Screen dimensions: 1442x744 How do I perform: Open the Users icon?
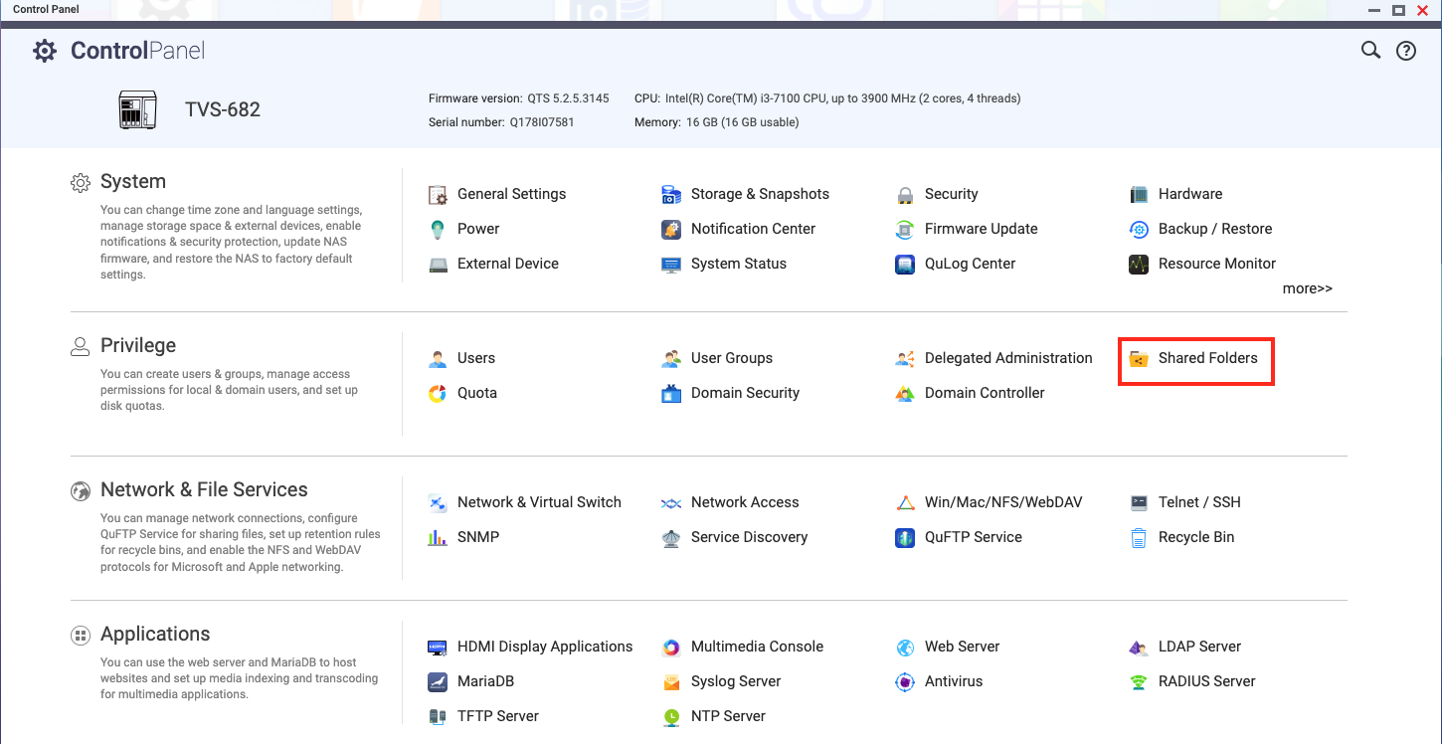click(x=438, y=358)
